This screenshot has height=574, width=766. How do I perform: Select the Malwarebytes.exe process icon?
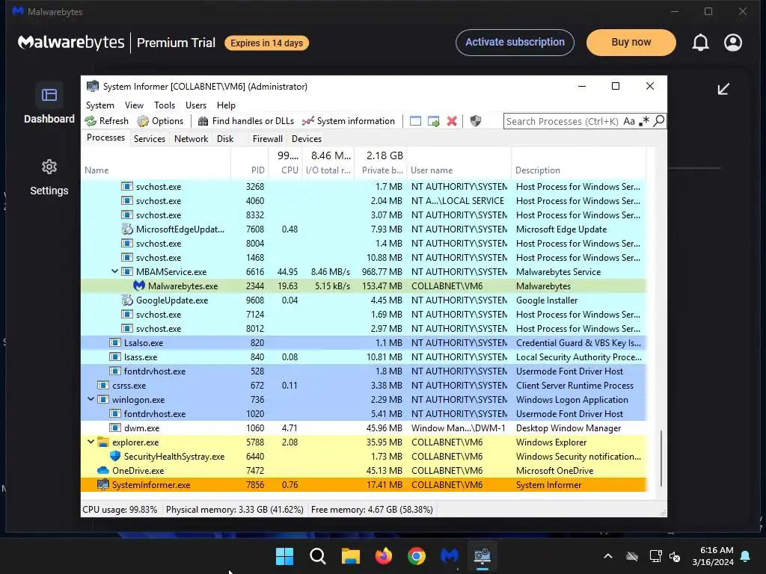(x=139, y=286)
